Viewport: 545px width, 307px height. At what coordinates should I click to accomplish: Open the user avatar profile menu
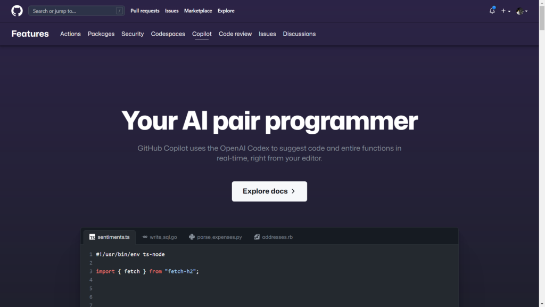[x=522, y=11]
